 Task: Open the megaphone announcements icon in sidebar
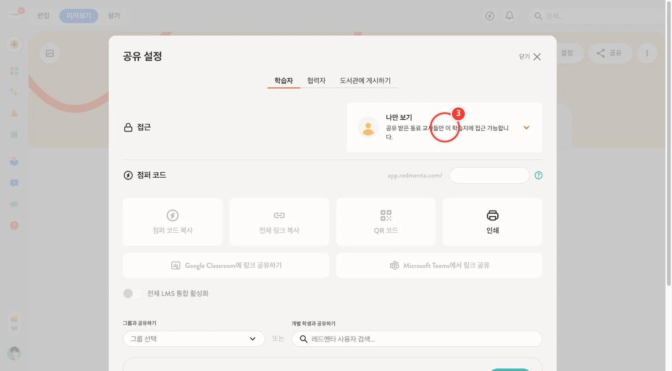(14, 204)
